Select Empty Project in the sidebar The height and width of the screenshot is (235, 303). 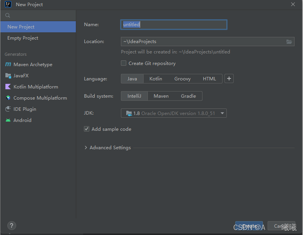click(38, 38)
